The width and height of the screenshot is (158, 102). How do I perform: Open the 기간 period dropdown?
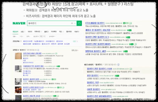pyautogui.click(x=21, y=36)
